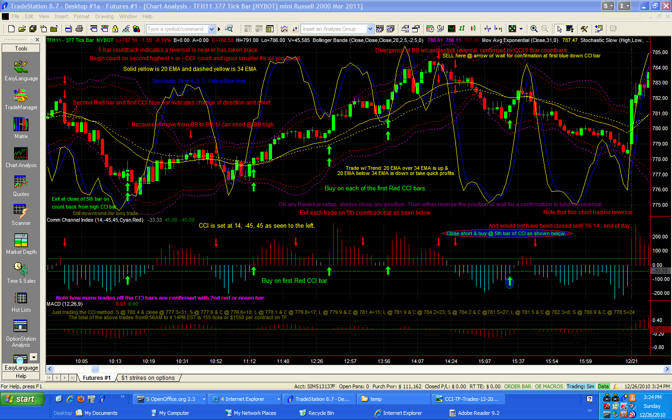672x420 pixels.
Task: Open the chart lookup magnifier icon
Action: [229, 29]
